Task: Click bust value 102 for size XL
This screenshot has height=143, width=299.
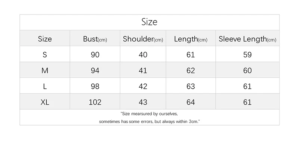Action: [x=95, y=102]
